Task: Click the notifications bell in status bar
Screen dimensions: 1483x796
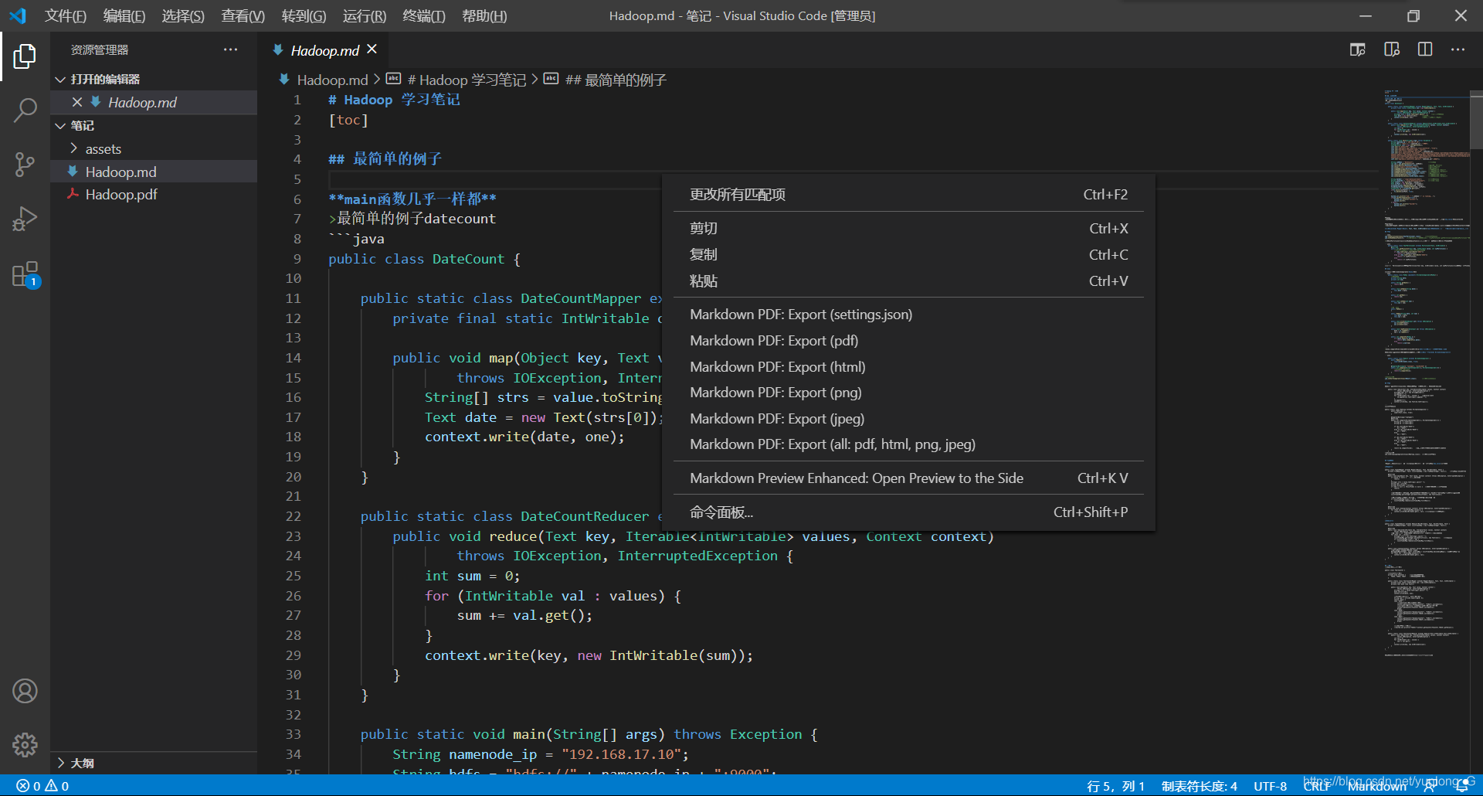Action: coord(1462,786)
